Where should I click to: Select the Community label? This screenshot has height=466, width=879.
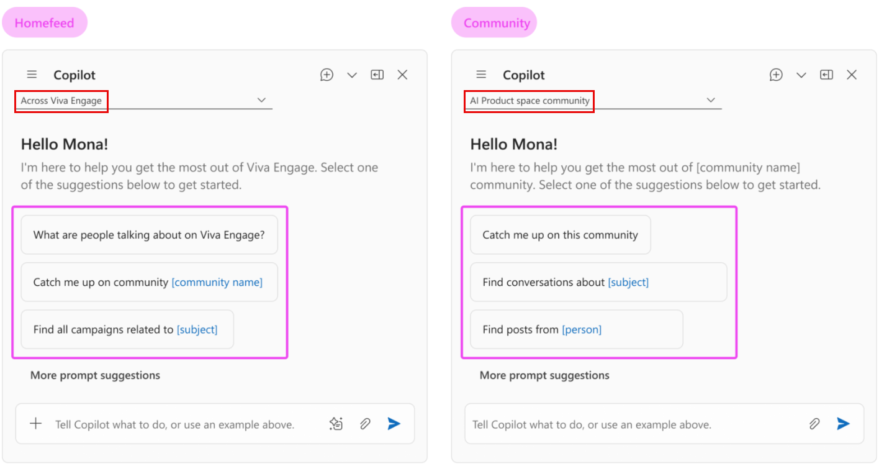click(x=494, y=22)
